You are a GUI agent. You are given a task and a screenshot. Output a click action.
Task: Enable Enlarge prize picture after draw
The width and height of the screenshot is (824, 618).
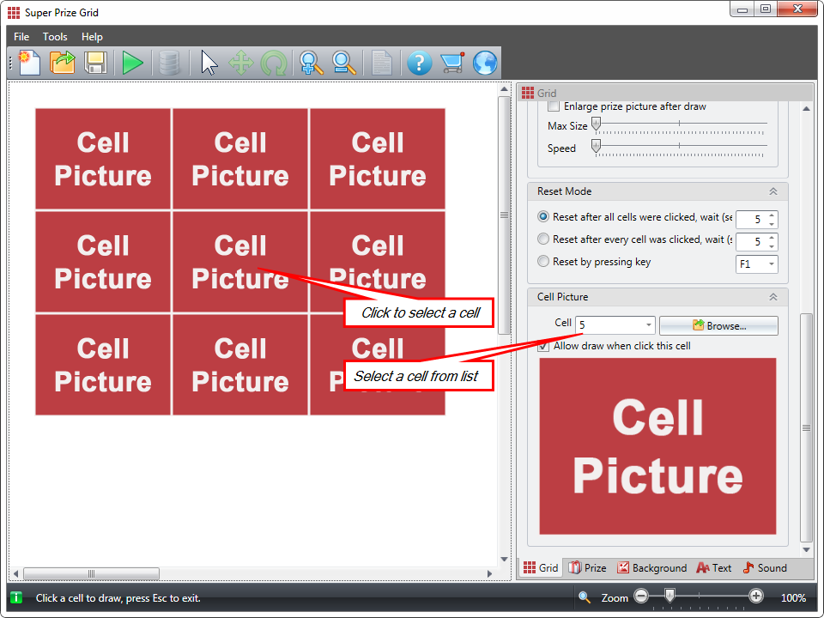click(554, 106)
